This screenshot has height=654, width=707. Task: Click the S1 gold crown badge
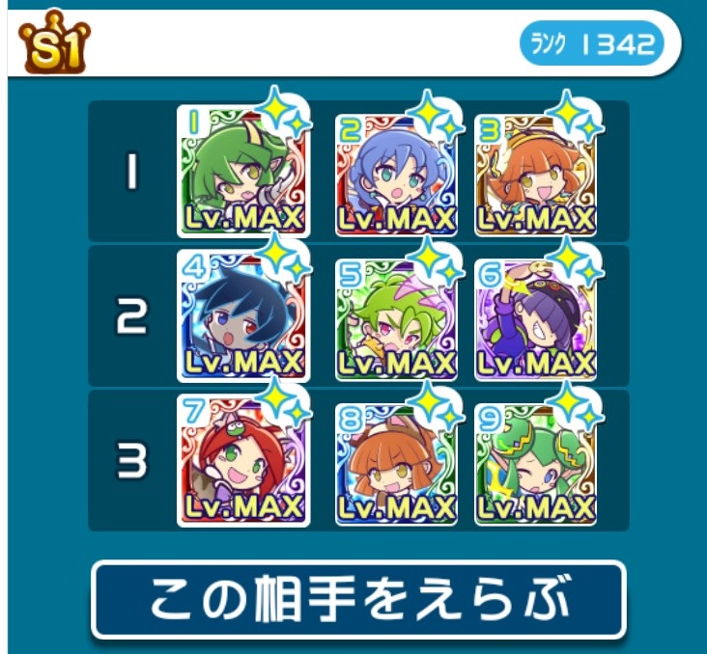point(54,42)
